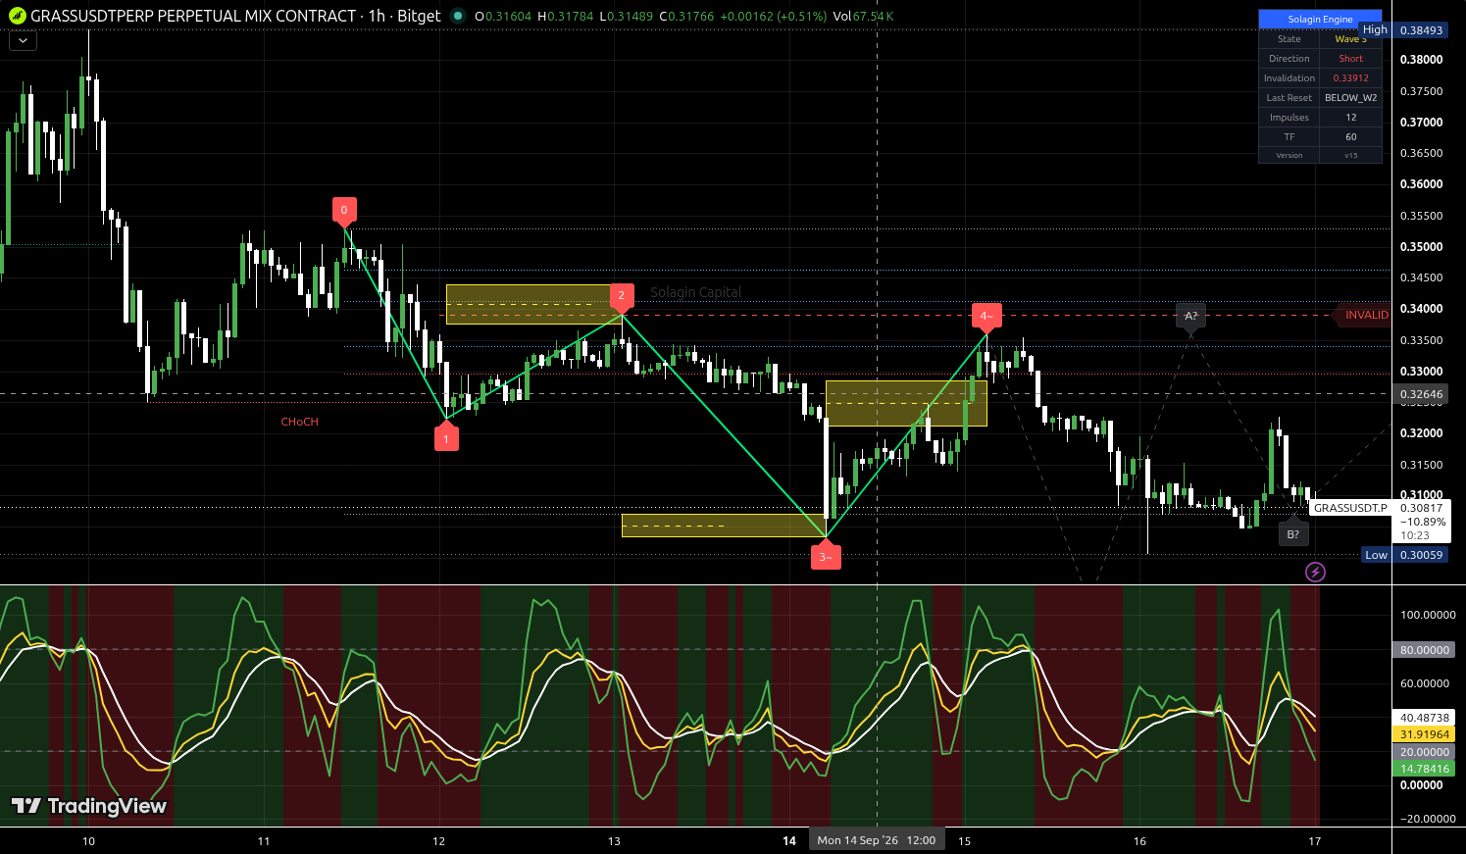Select the projected A? wave label

pos(1190,316)
